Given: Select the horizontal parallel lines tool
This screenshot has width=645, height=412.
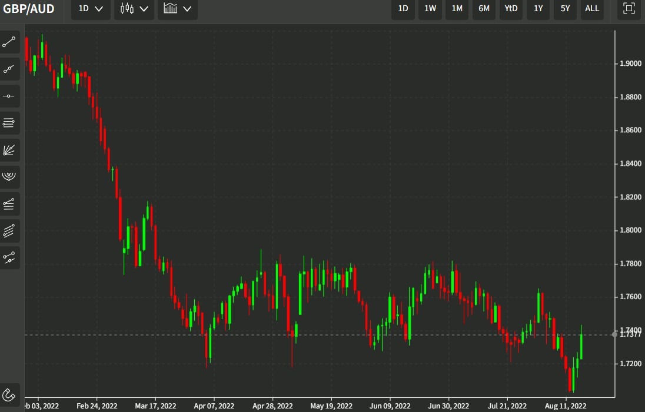Looking at the screenshot, I should tap(9, 123).
